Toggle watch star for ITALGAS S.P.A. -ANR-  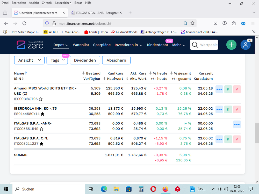click(x=41, y=129)
